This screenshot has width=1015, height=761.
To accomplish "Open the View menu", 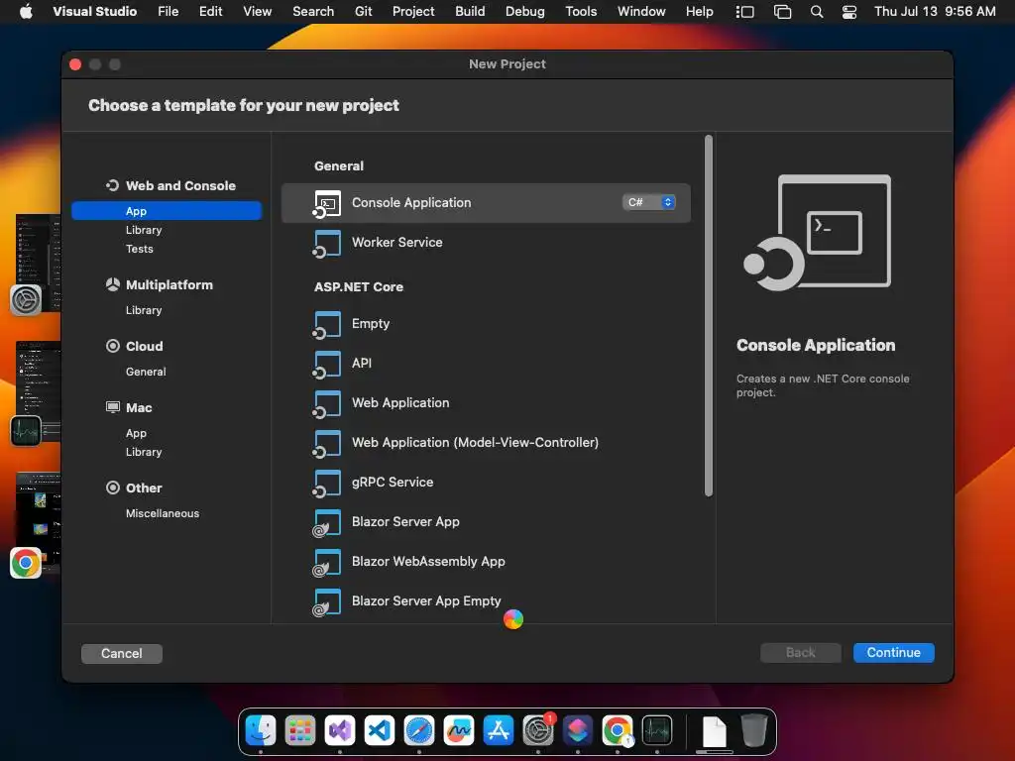I will coord(257,12).
